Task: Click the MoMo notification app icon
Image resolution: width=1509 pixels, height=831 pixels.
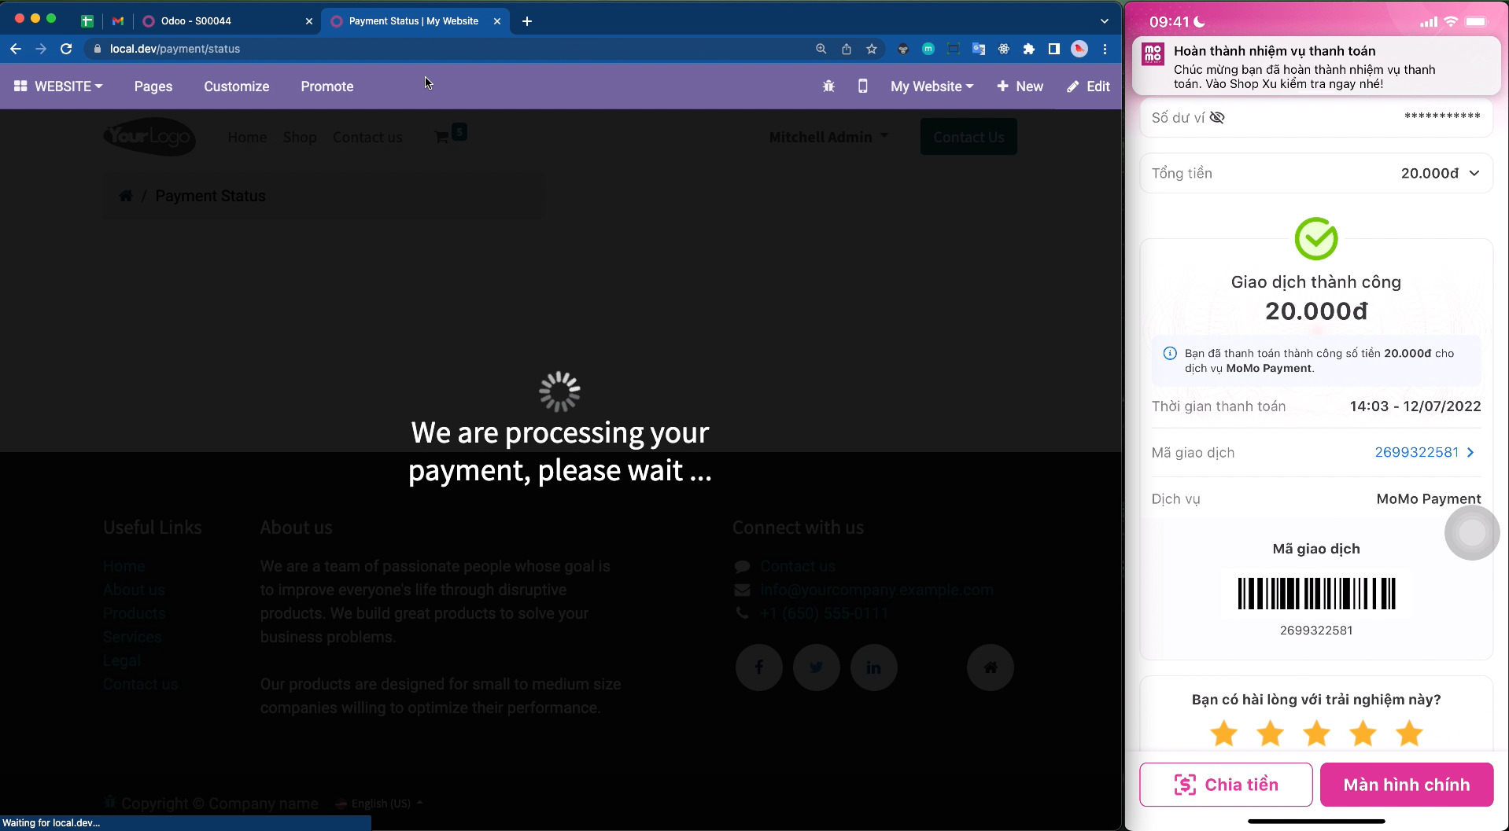Action: [x=1153, y=54]
